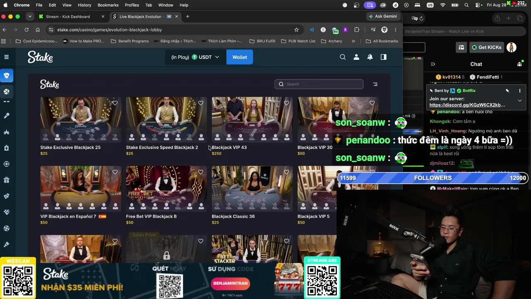The width and height of the screenshot is (531, 299).
Task: Unpin the BotRix pinned message
Action: (x=507, y=91)
